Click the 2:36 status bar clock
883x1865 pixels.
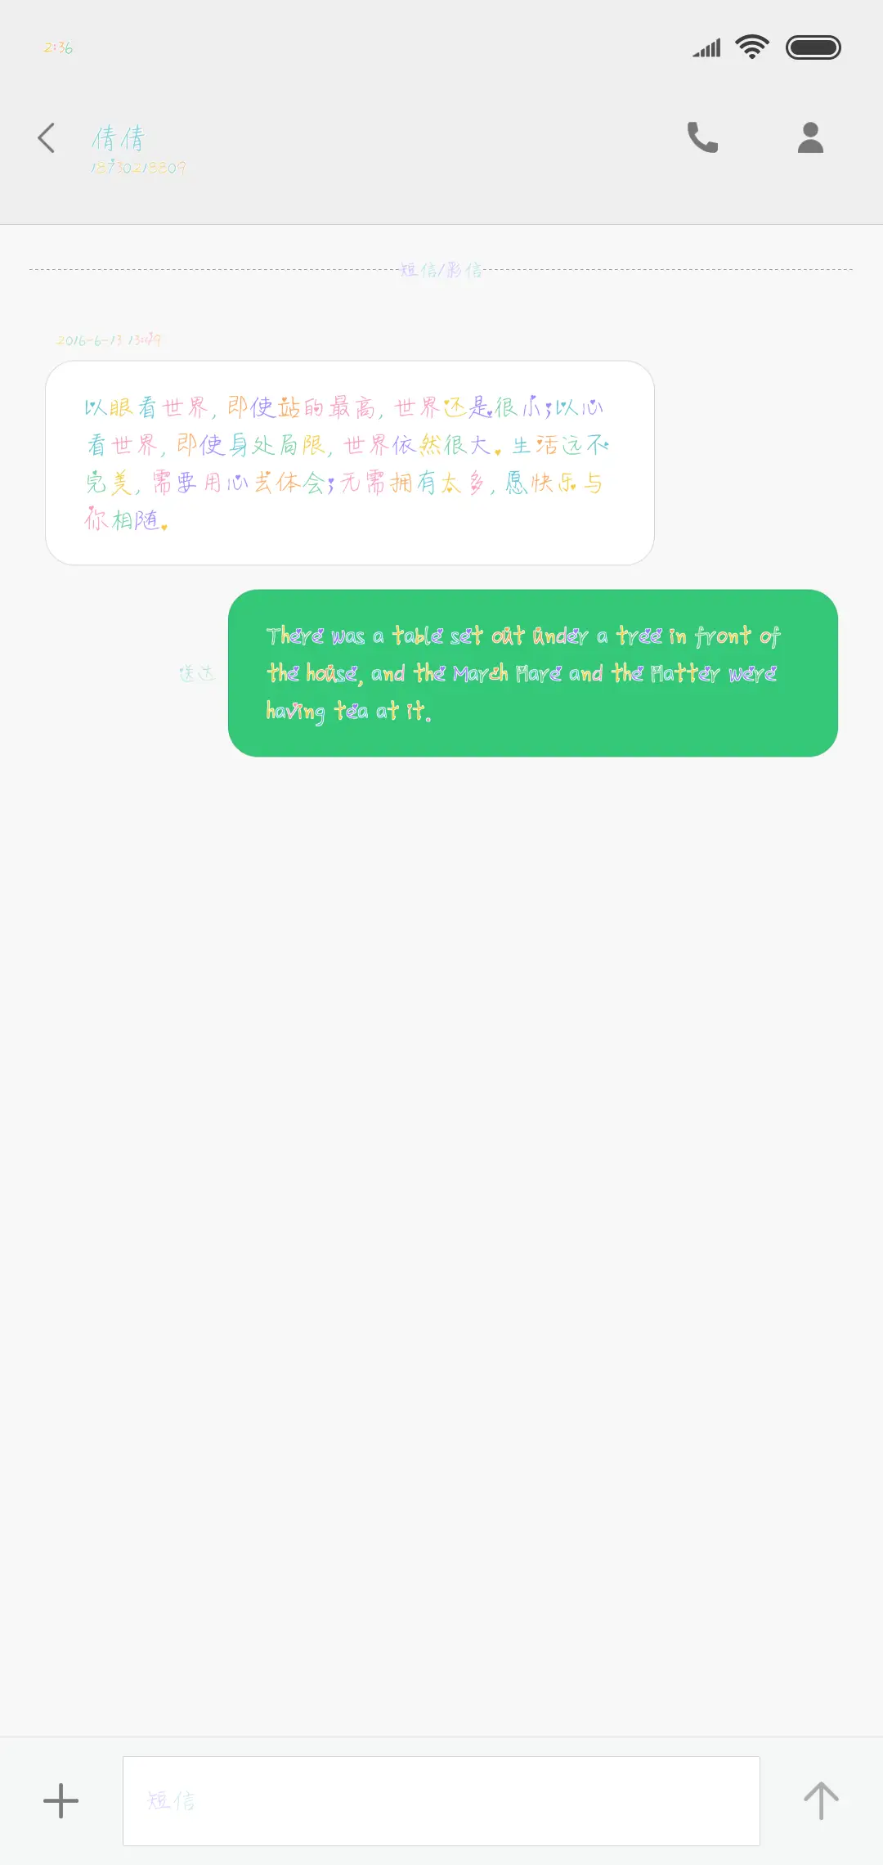[x=58, y=47]
